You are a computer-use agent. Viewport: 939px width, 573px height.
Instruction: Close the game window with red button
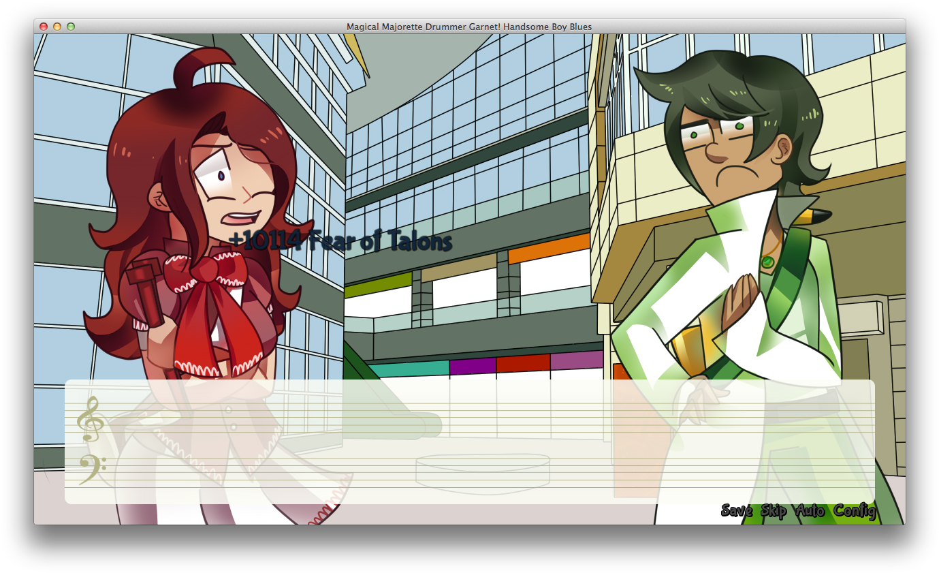44,27
